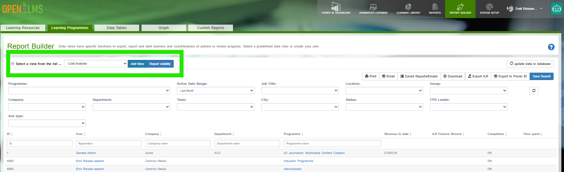Switch to Data Tables tab
The width and height of the screenshot is (564, 172).
(117, 28)
